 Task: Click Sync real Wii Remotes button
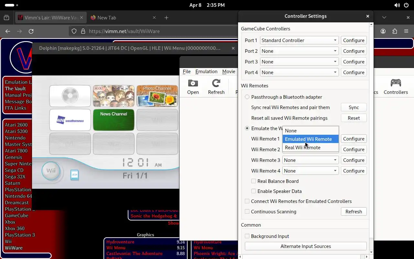tap(354, 107)
